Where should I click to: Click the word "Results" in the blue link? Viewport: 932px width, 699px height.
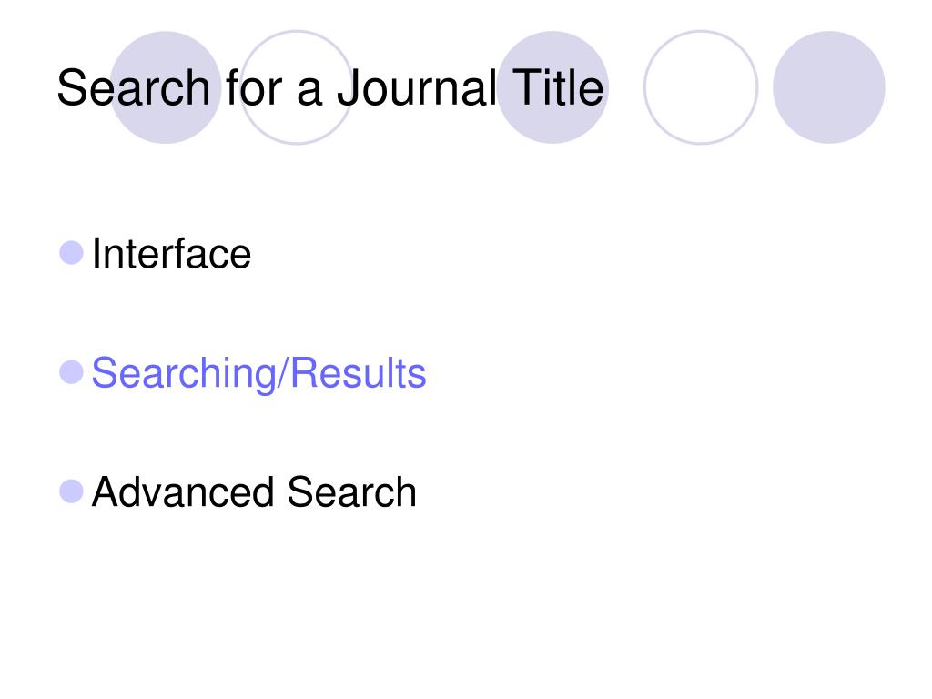tap(359, 372)
